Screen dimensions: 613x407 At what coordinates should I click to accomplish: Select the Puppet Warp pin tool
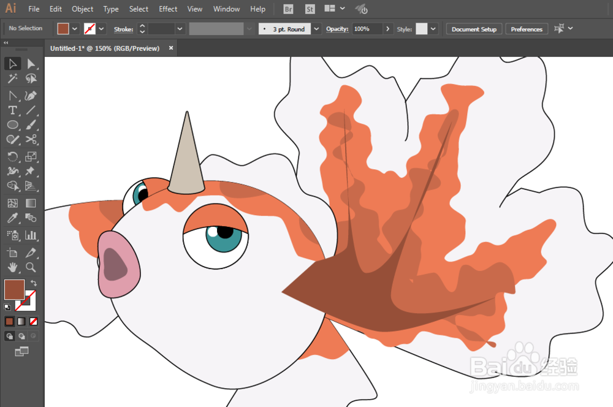tap(31, 171)
